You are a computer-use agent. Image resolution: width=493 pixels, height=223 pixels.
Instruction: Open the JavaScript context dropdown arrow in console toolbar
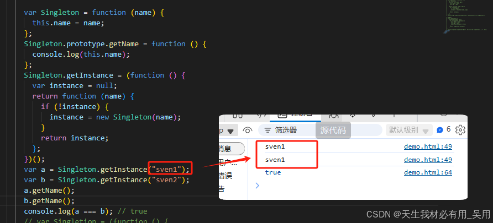click(x=230, y=131)
